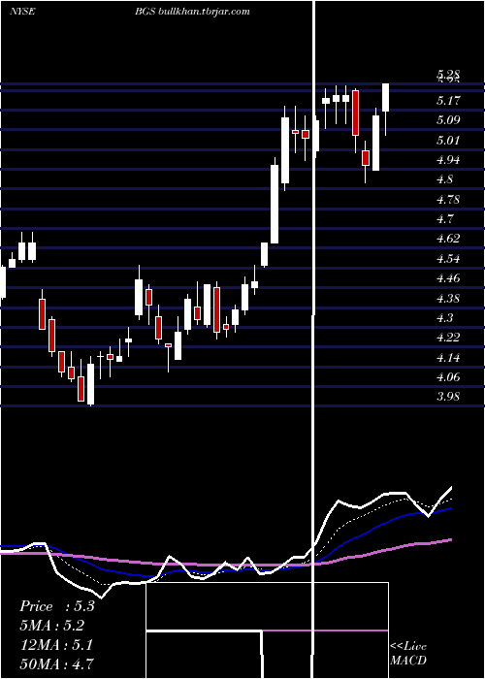Click the 4.78 price axis label
The height and width of the screenshot is (679, 485).
point(448,200)
